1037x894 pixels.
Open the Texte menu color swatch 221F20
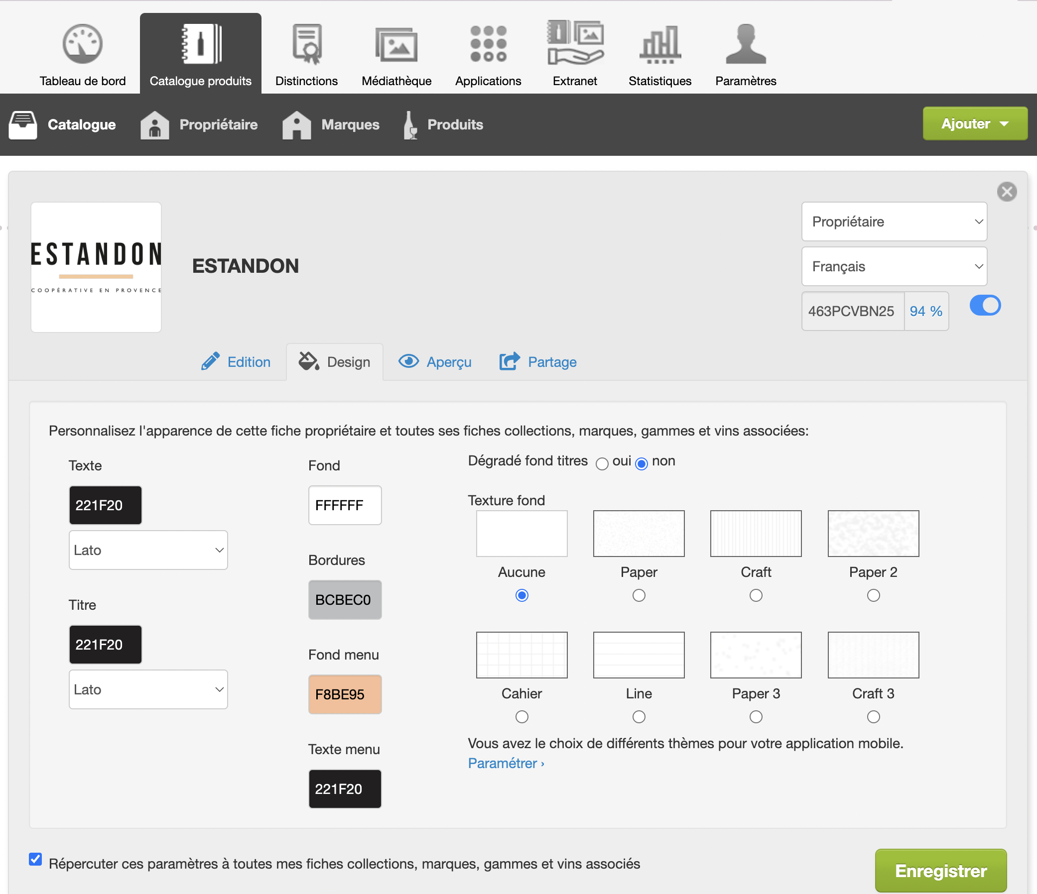pyautogui.click(x=345, y=789)
